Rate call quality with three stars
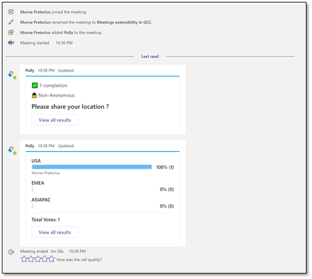 coord(38,259)
